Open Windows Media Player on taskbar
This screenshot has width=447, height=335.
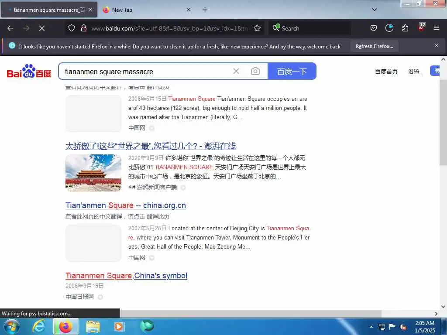point(119,327)
